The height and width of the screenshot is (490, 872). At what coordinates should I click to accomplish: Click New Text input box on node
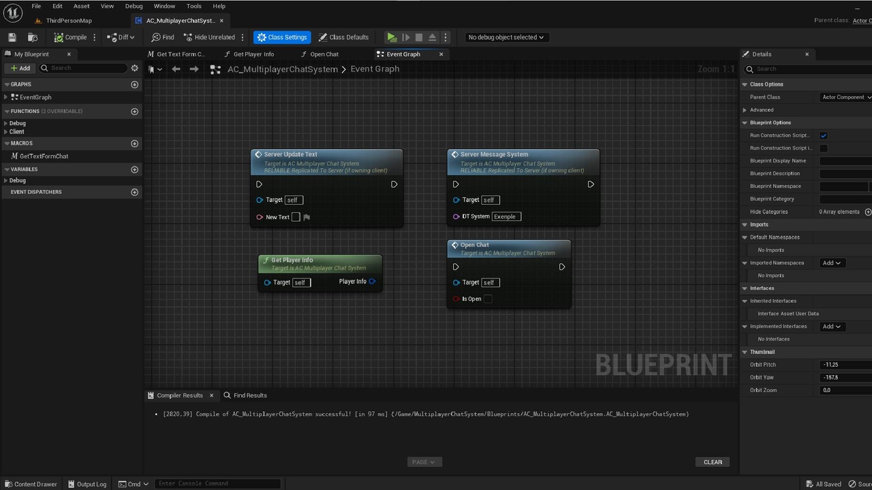[296, 217]
